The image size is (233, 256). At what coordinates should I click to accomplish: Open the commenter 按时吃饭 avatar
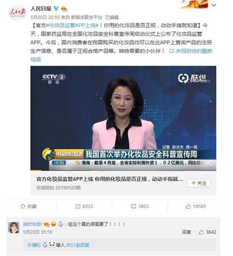point(13,227)
